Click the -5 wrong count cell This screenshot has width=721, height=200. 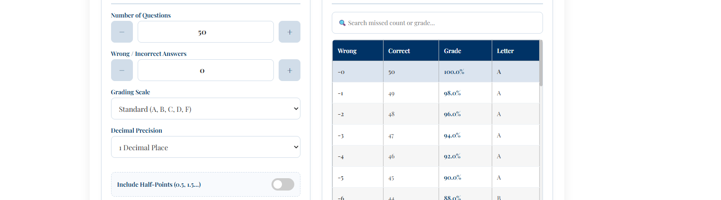coord(358,177)
